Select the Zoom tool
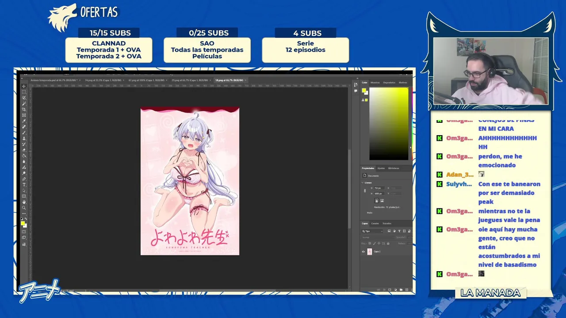566x318 pixels. [24, 207]
